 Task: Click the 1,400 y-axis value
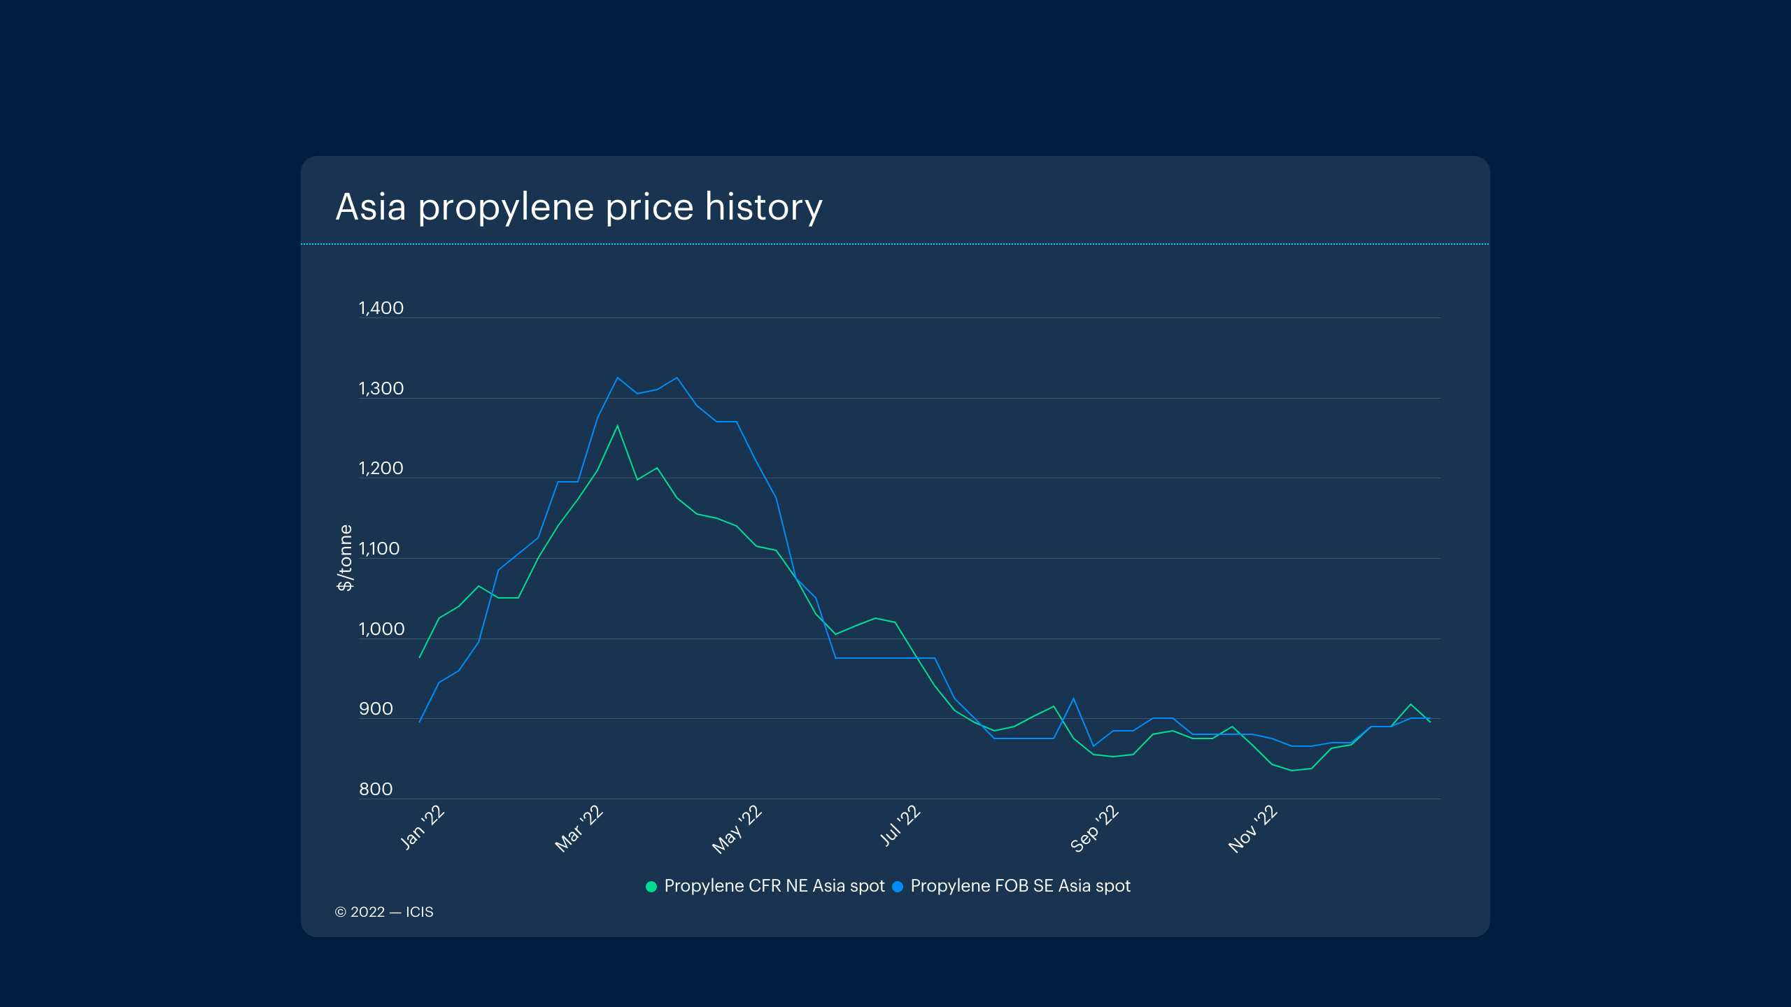[381, 308]
